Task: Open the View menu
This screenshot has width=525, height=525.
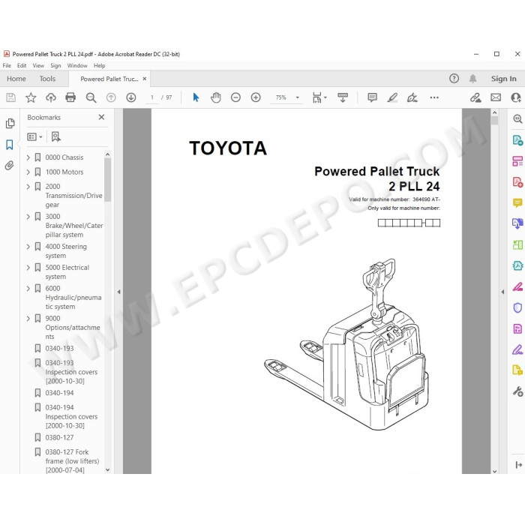Action: [x=38, y=66]
